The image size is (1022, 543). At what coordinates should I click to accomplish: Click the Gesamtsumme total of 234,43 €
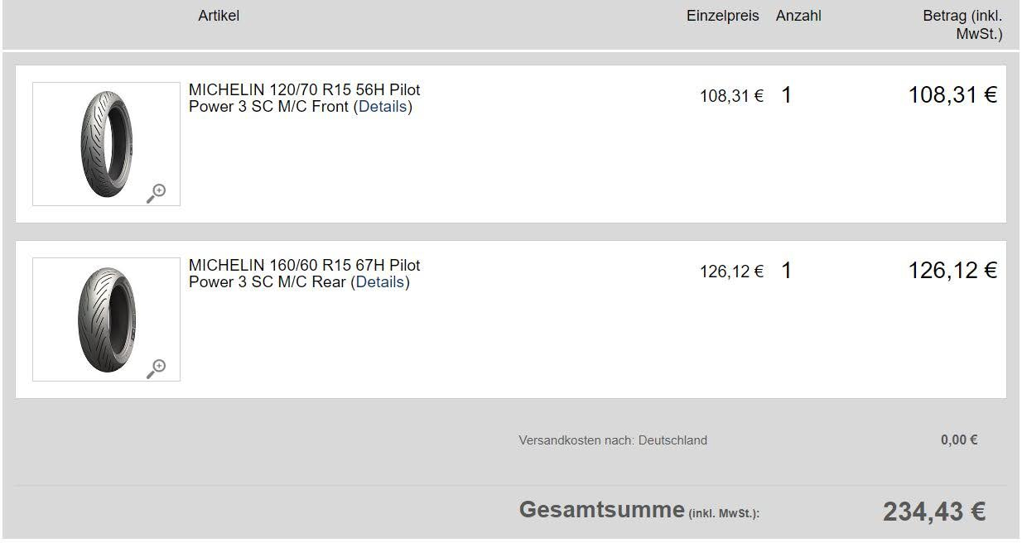coord(933,512)
